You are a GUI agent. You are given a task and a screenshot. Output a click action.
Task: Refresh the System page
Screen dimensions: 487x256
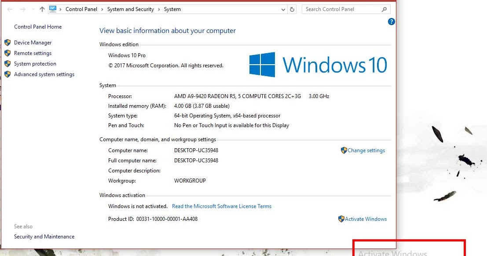point(292,9)
